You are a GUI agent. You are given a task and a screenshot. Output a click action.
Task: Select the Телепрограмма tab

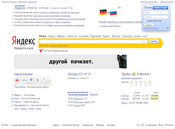pyautogui.click(x=78, y=95)
